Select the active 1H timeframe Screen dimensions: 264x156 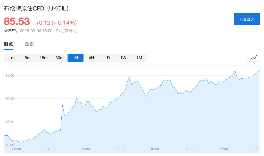(x=76, y=58)
